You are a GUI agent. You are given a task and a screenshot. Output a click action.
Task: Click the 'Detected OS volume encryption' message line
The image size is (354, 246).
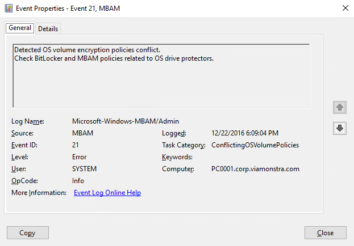pos(87,50)
